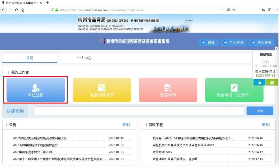Open the browser library icon

(x=263, y=10)
